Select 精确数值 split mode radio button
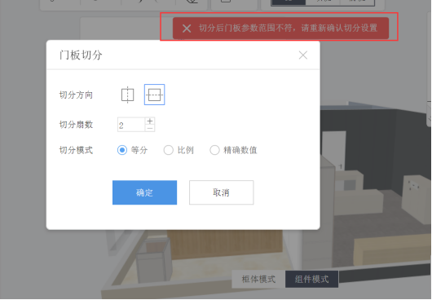Image resolution: width=432 pixels, height=300 pixels. [x=214, y=150]
